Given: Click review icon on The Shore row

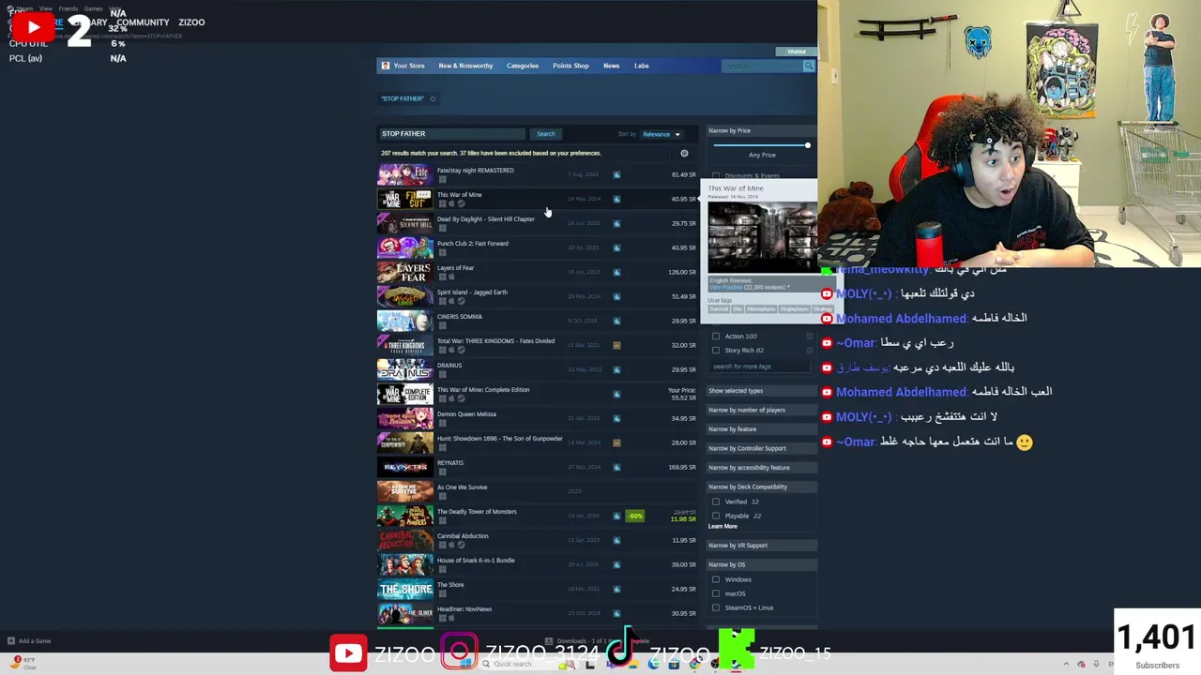Looking at the screenshot, I should point(616,589).
